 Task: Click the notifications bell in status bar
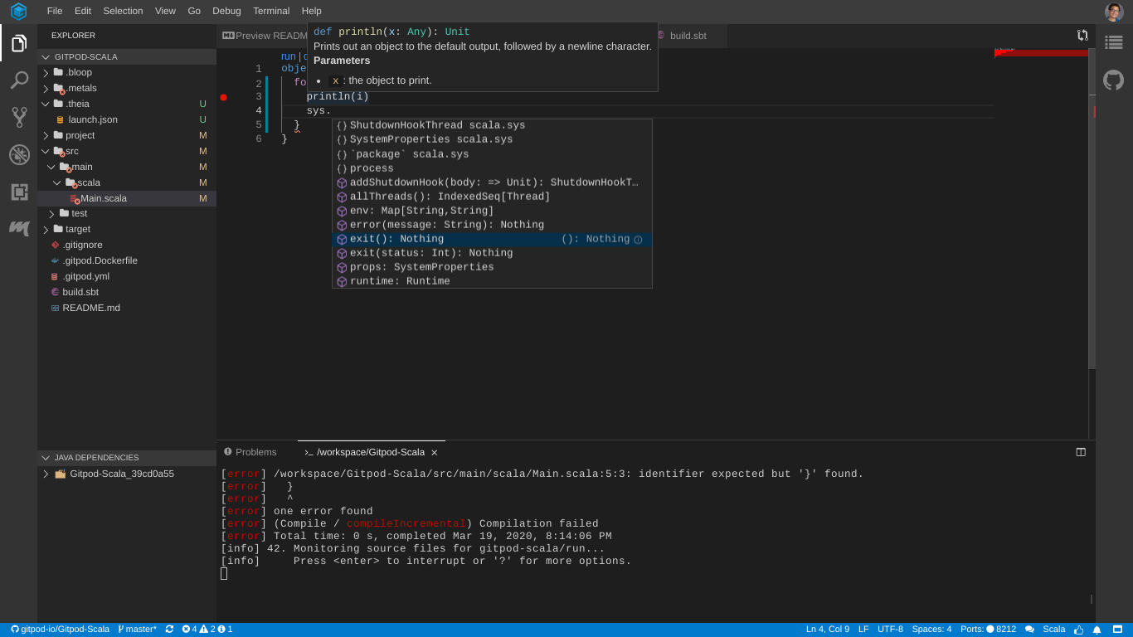point(1097,630)
